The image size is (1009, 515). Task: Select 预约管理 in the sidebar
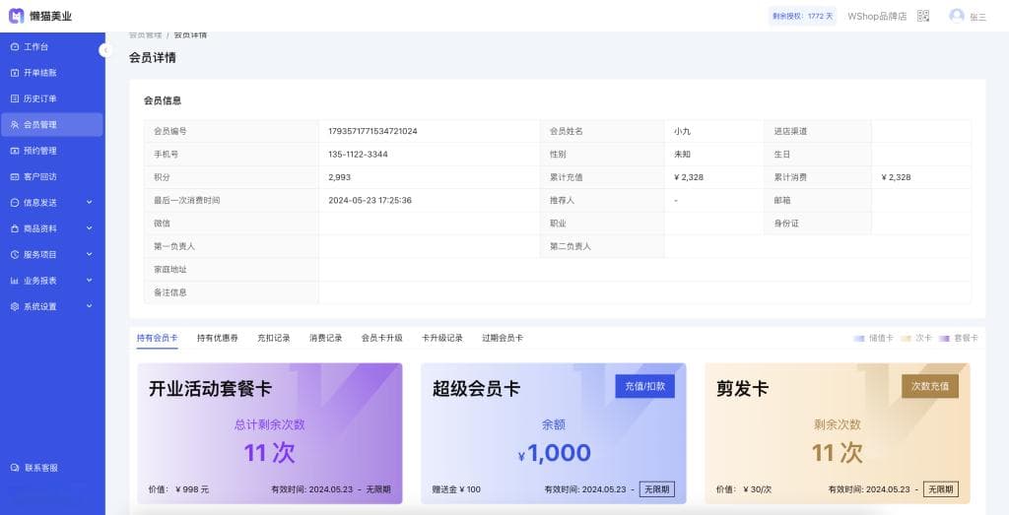(52, 151)
